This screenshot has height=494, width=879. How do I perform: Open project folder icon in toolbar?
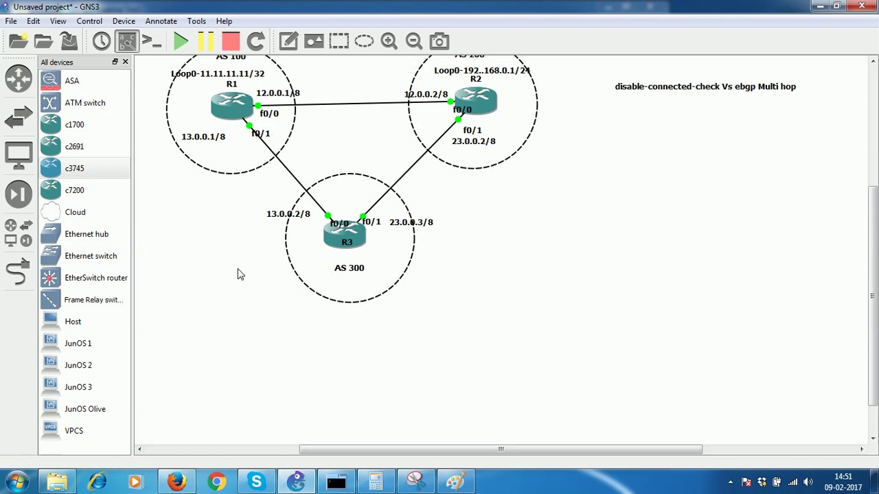point(43,41)
